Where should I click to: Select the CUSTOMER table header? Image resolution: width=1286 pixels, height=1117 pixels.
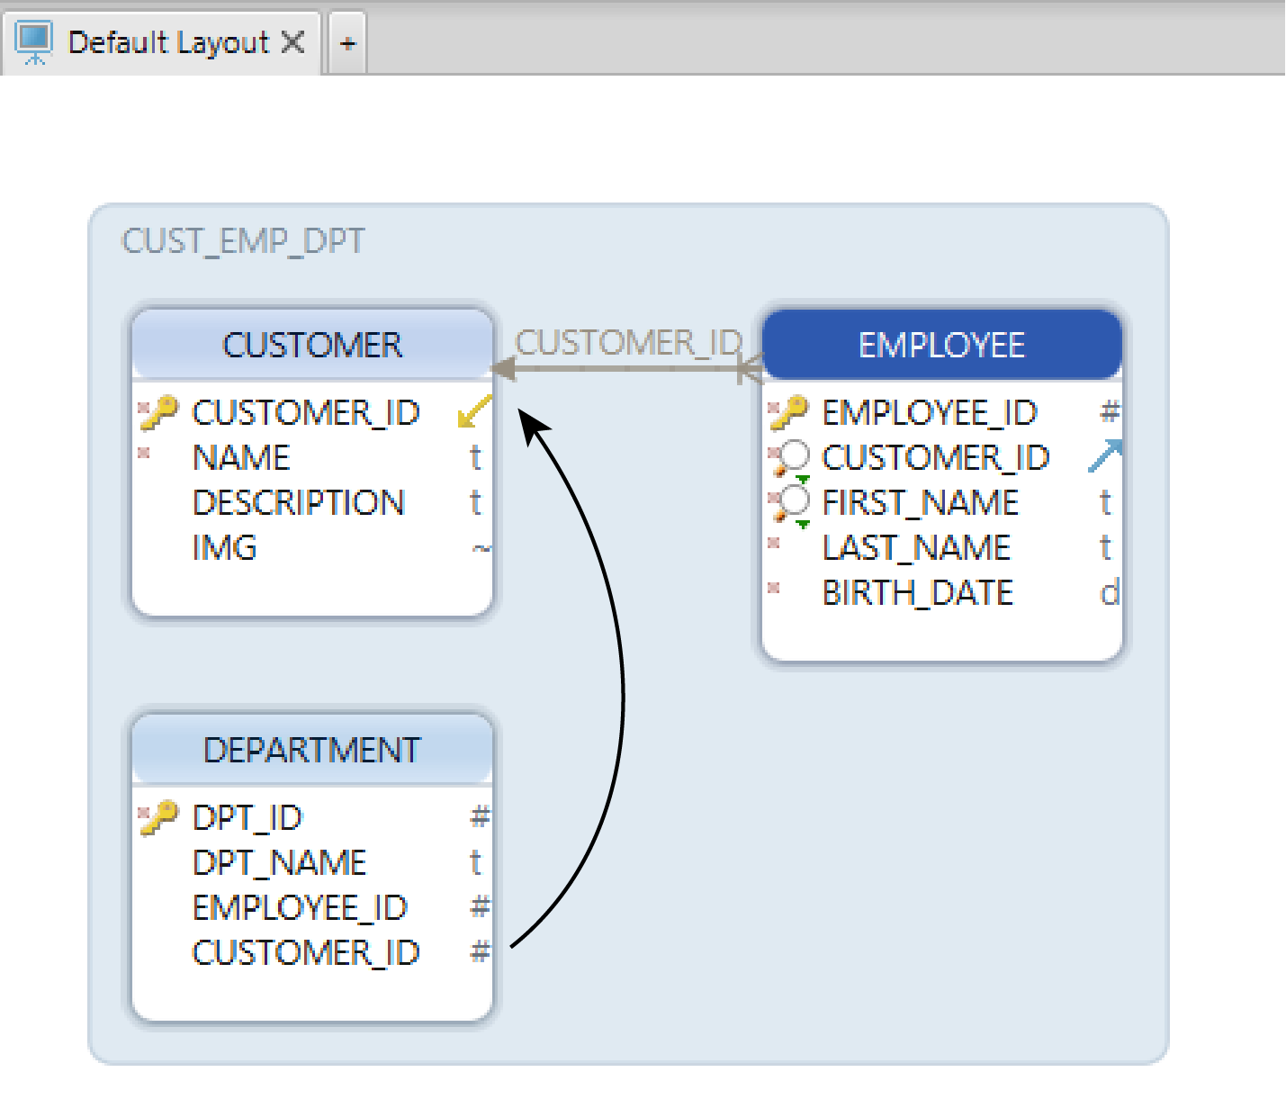click(x=312, y=345)
